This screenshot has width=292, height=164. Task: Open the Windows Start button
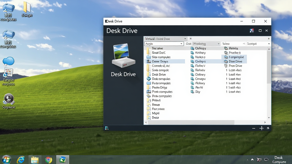[6, 159]
